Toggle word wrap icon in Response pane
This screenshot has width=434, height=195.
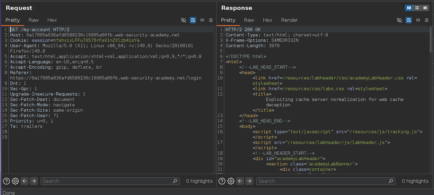click(x=409, y=20)
